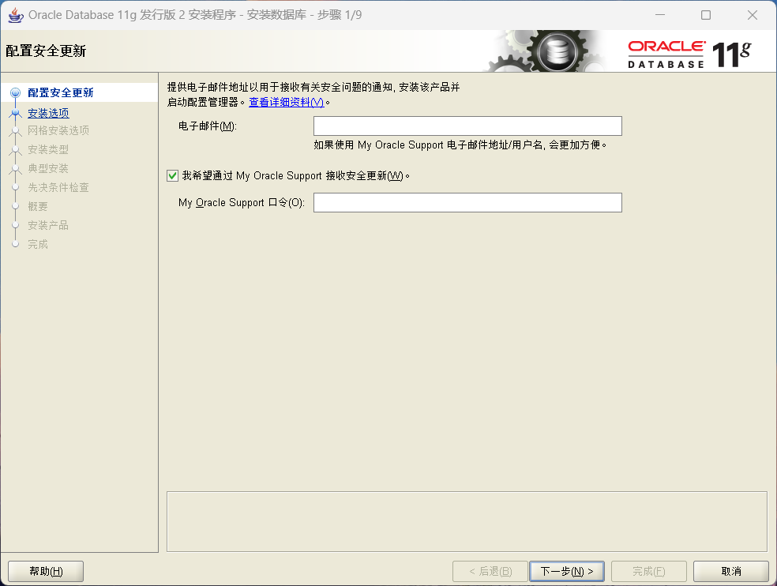Viewport: 777px width, 586px height.
Task: Click the 电子邮件 input field
Action: point(467,125)
